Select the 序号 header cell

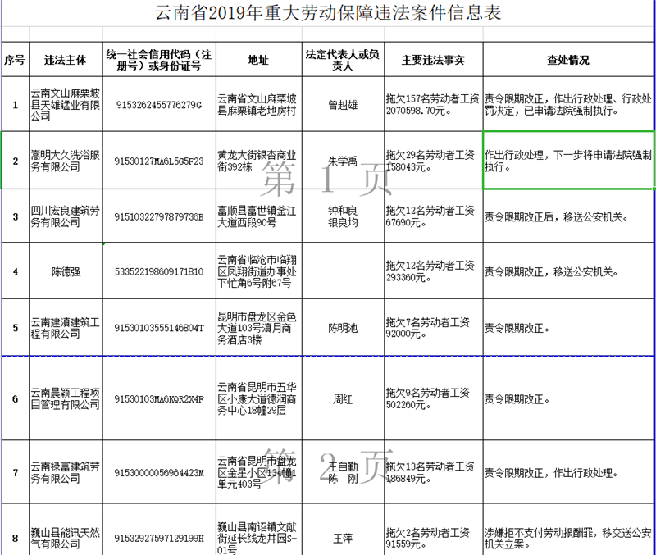pyautogui.click(x=14, y=60)
